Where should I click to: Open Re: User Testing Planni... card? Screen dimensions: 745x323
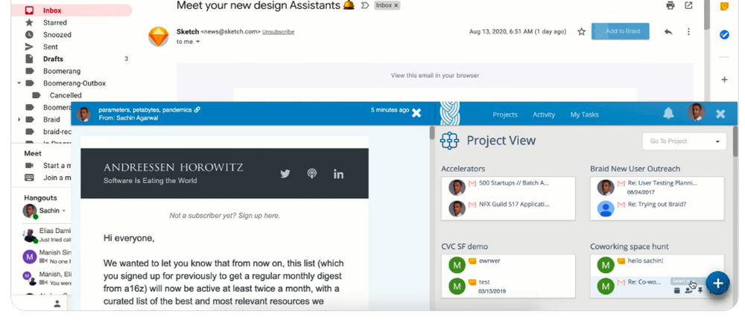click(657, 186)
